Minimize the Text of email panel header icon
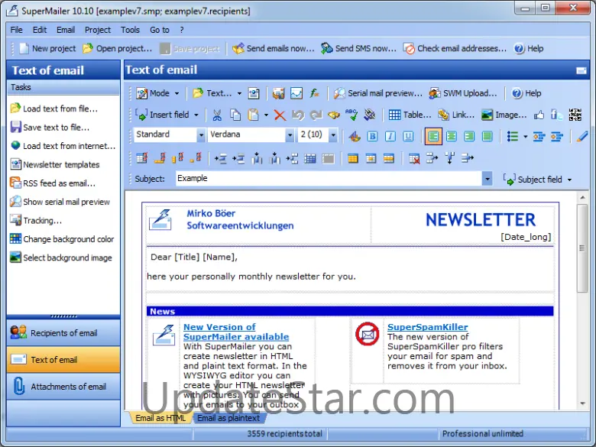Viewport: 596px width, 447px height. 581,70
